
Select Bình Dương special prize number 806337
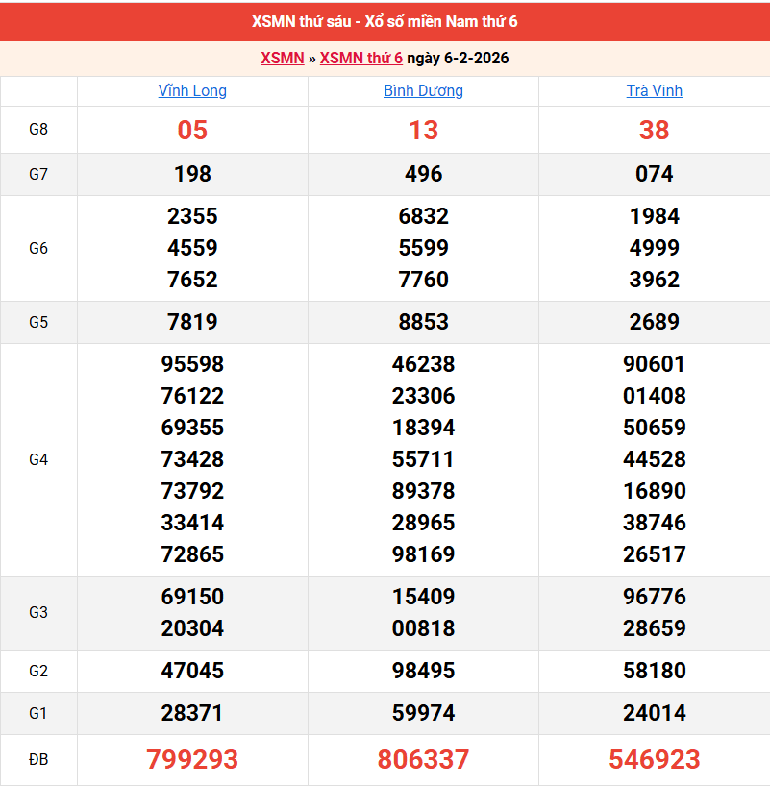pos(423,760)
